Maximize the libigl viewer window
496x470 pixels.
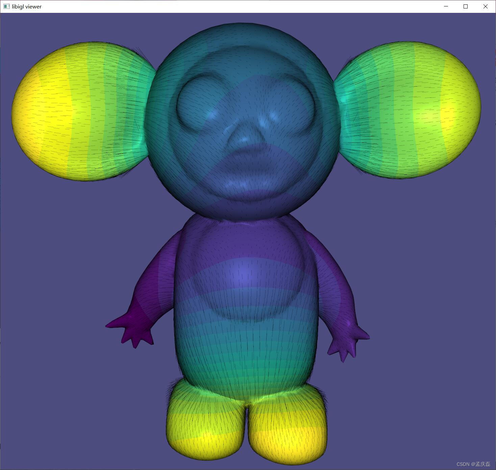(x=466, y=6)
